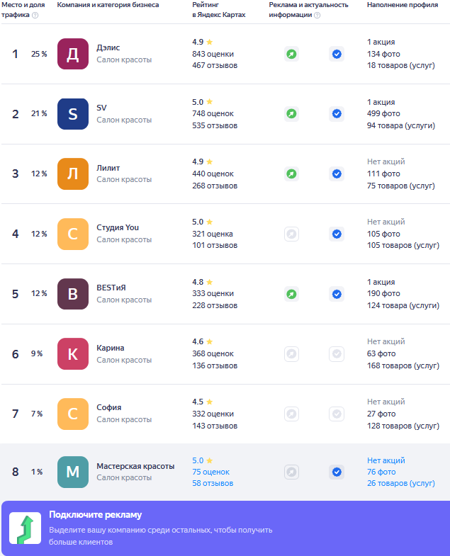Click the Дэлис company letter avatar
This screenshot has height=556, width=450.
coord(73,54)
